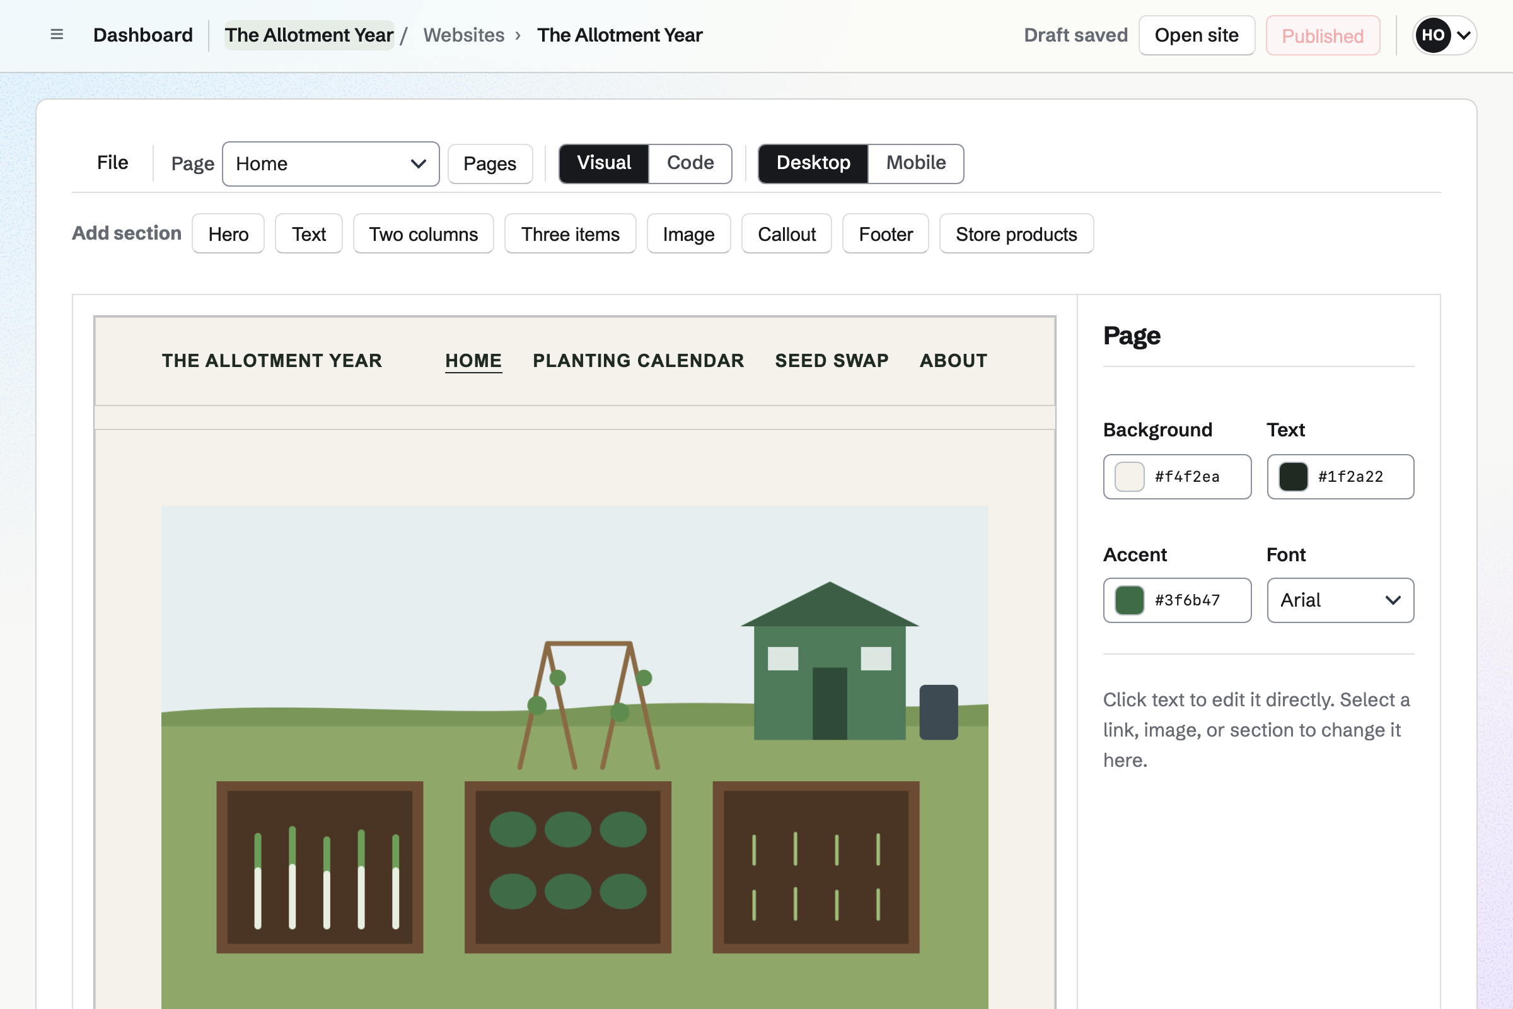This screenshot has height=1009, width=1513.
Task: Select the HOME nav link in preview
Action: click(473, 361)
